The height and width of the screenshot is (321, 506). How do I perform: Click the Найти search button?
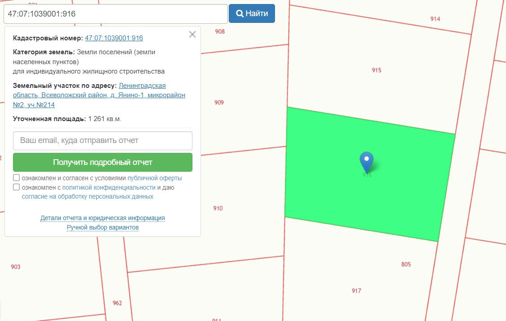252,13
